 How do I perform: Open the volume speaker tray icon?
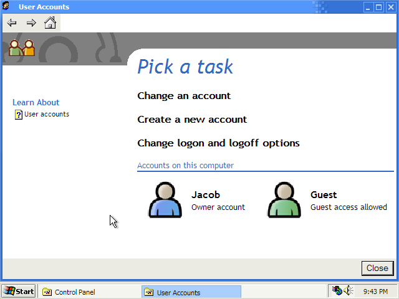coord(349,290)
